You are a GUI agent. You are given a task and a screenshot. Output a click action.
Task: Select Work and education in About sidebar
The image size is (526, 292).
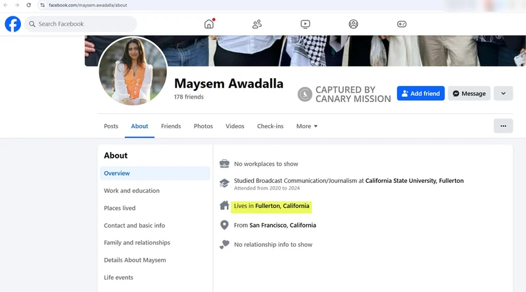tap(131, 191)
